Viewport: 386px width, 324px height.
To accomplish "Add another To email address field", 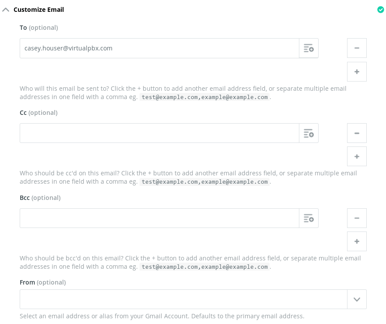I will pos(357,71).
